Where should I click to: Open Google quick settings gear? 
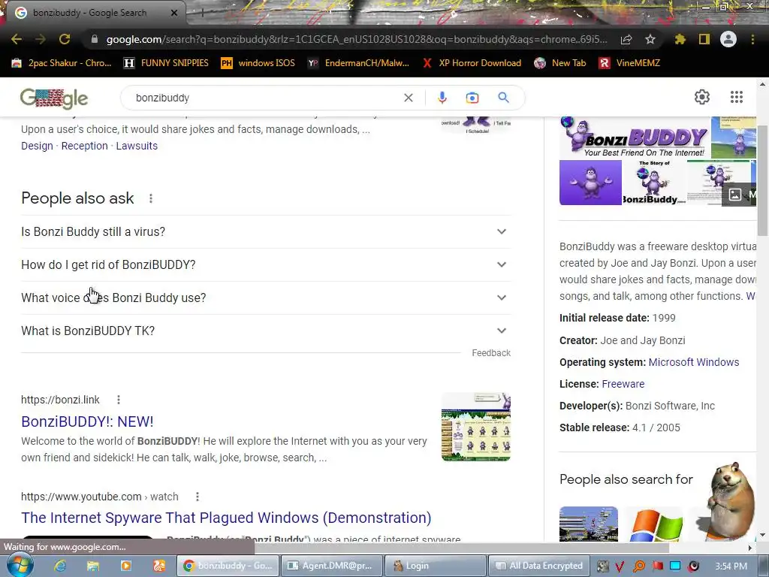(702, 97)
